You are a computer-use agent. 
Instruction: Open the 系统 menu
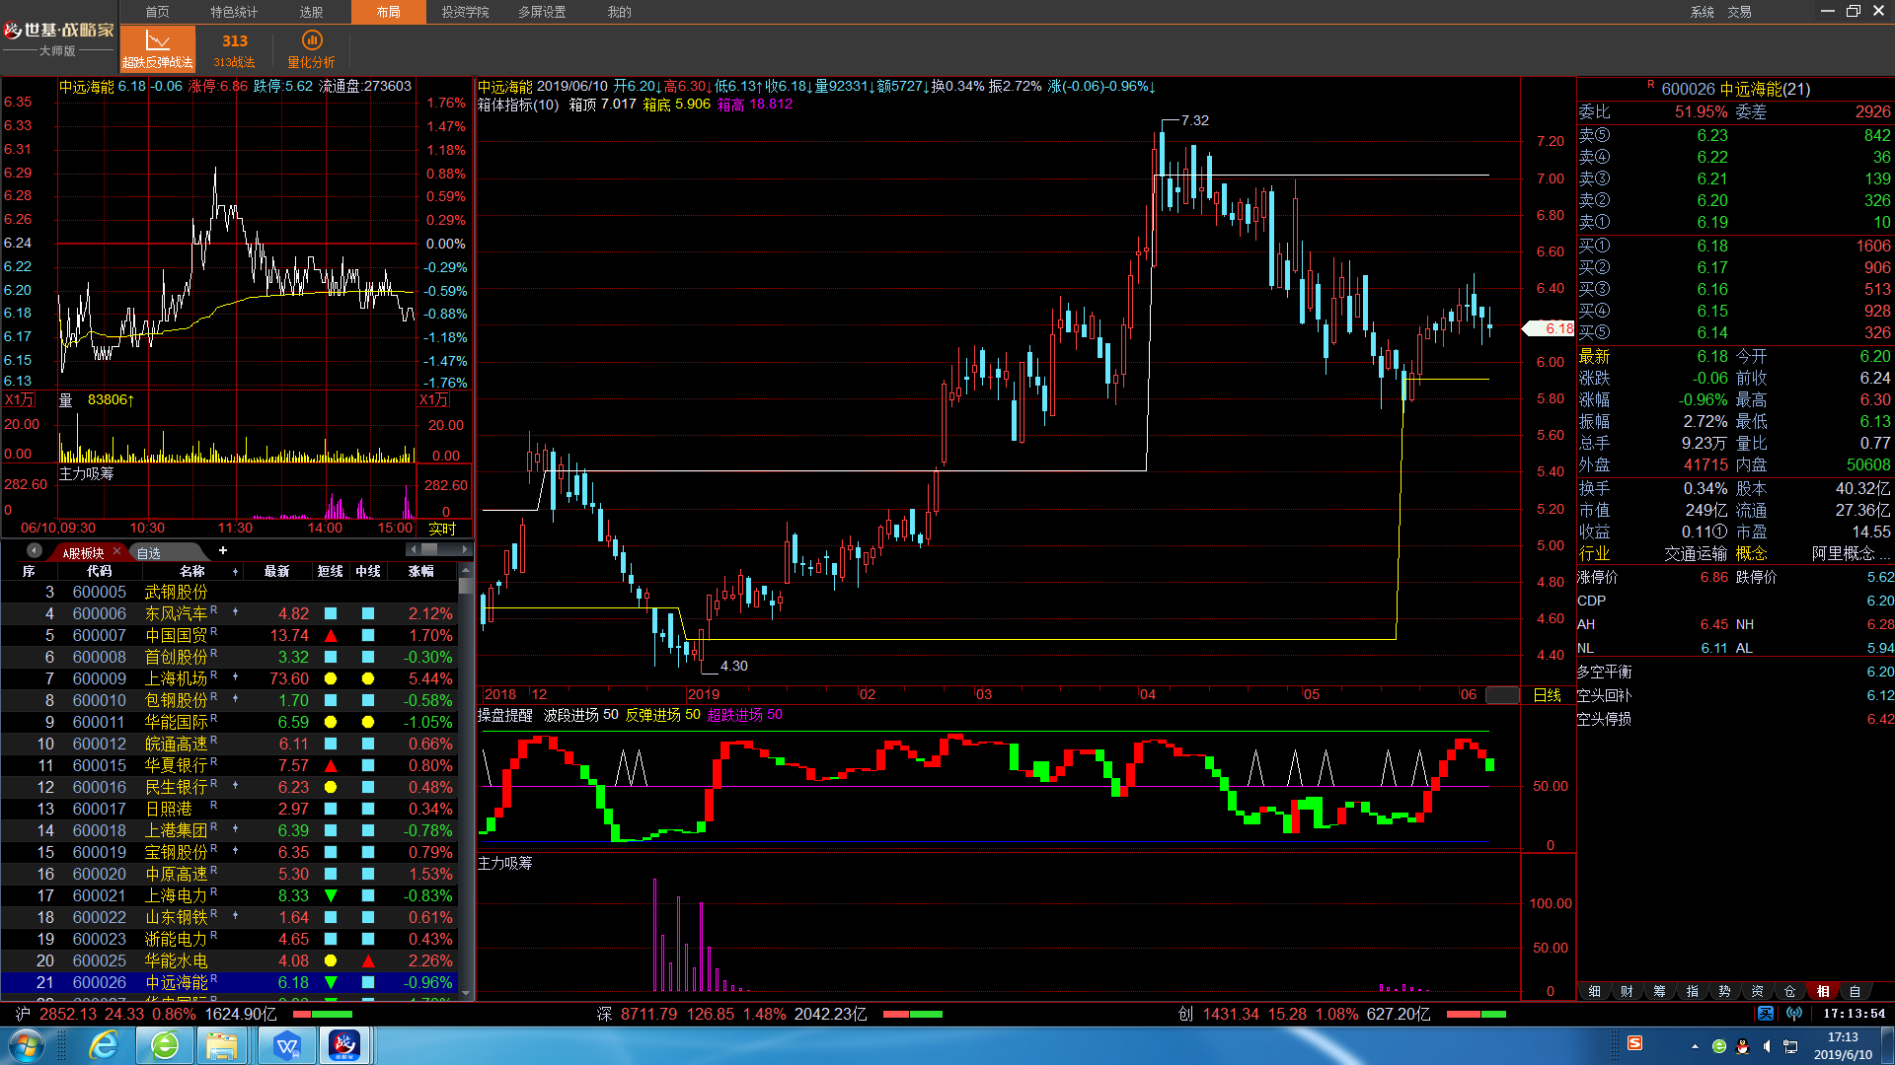[x=1702, y=12]
